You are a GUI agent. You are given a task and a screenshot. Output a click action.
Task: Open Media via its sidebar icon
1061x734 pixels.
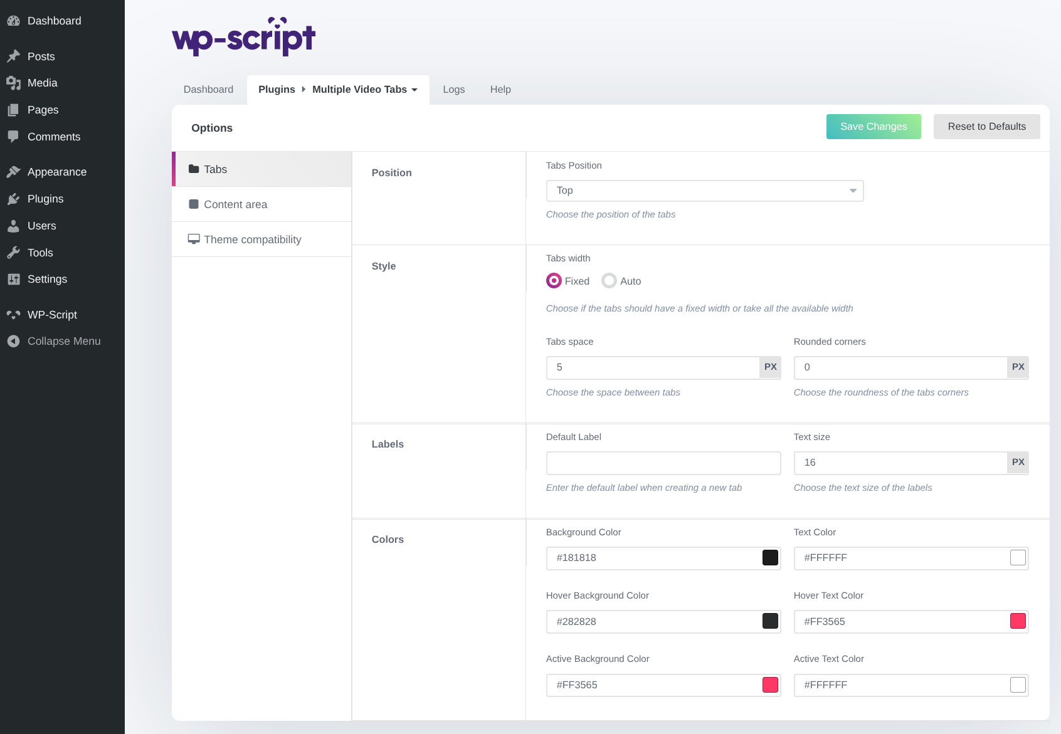tap(13, 83)
